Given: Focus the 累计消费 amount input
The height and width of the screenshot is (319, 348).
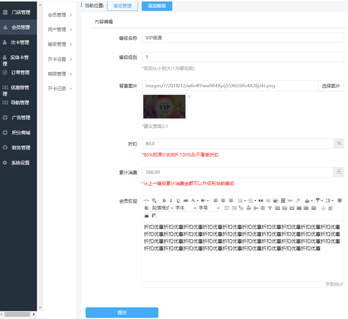Looking at the screenshot, I should click(x=238, y=172).
